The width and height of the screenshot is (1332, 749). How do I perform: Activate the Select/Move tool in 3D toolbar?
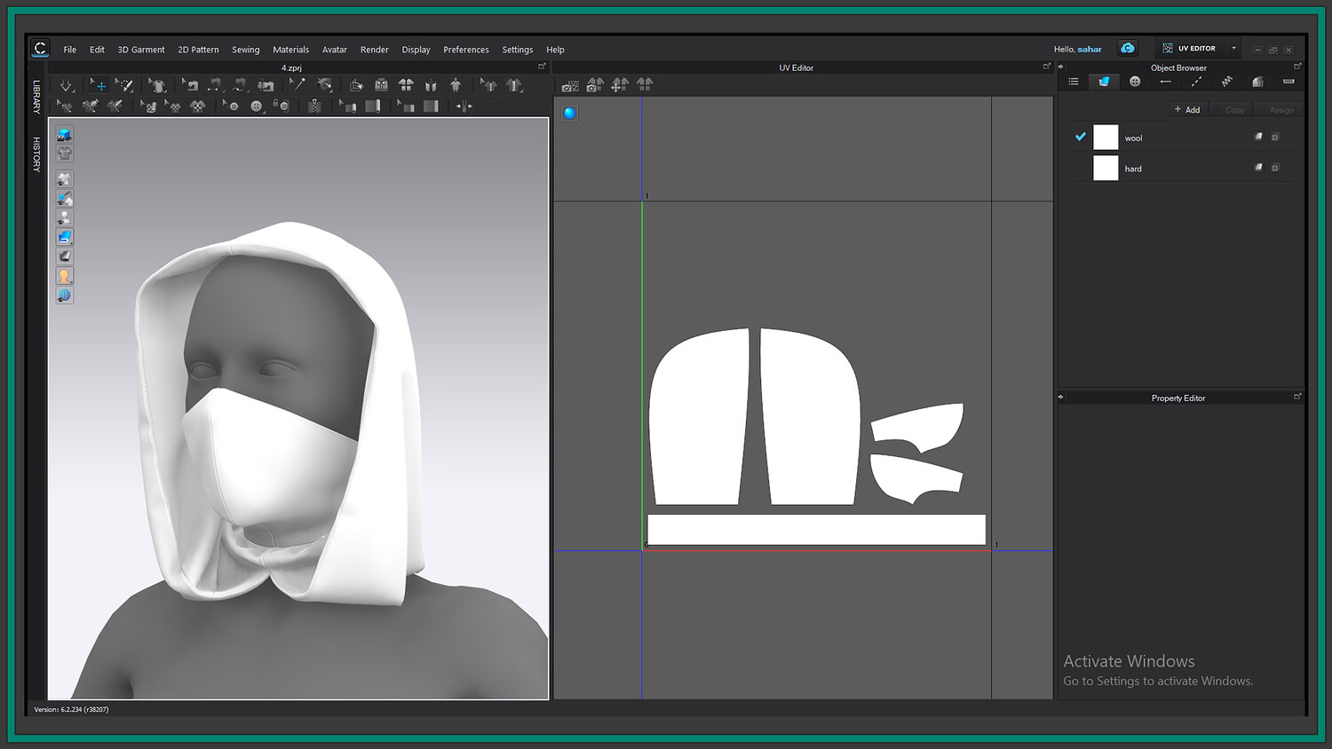click(x=99, y=85)
